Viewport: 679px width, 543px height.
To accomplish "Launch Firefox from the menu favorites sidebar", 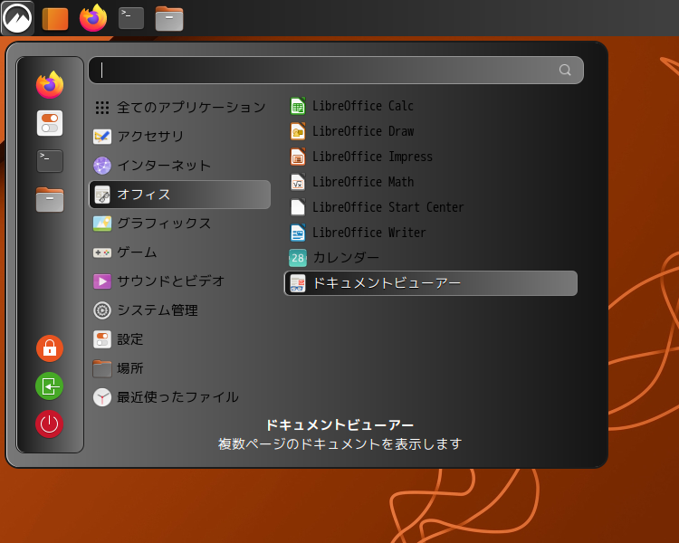I will (x=50, y=85).
